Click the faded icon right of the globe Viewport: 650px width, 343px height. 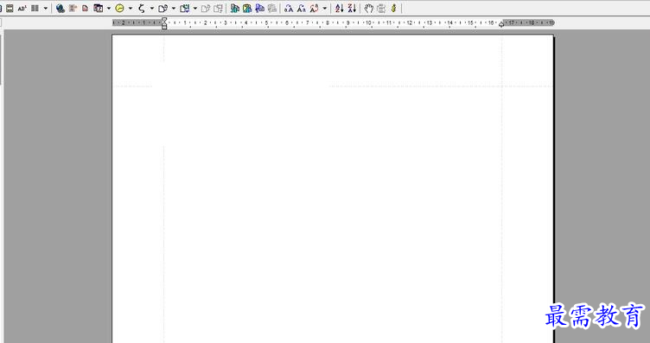click(x=73, y=8)
